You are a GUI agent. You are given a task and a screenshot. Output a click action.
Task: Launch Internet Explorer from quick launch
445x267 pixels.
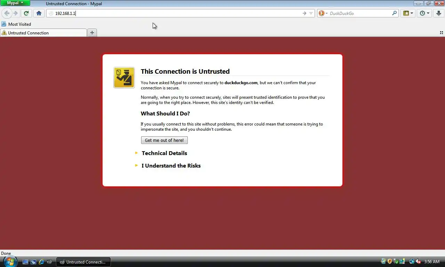click(x=41, y=262)
